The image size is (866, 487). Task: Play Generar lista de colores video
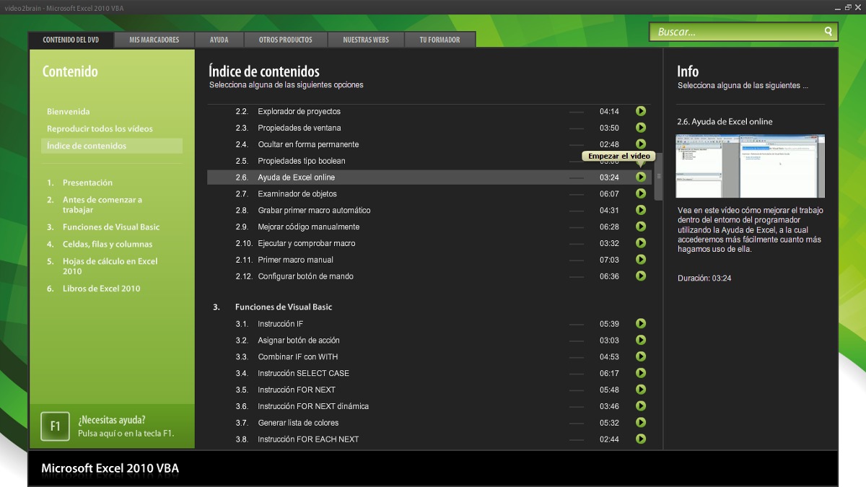tap(641, 423)
